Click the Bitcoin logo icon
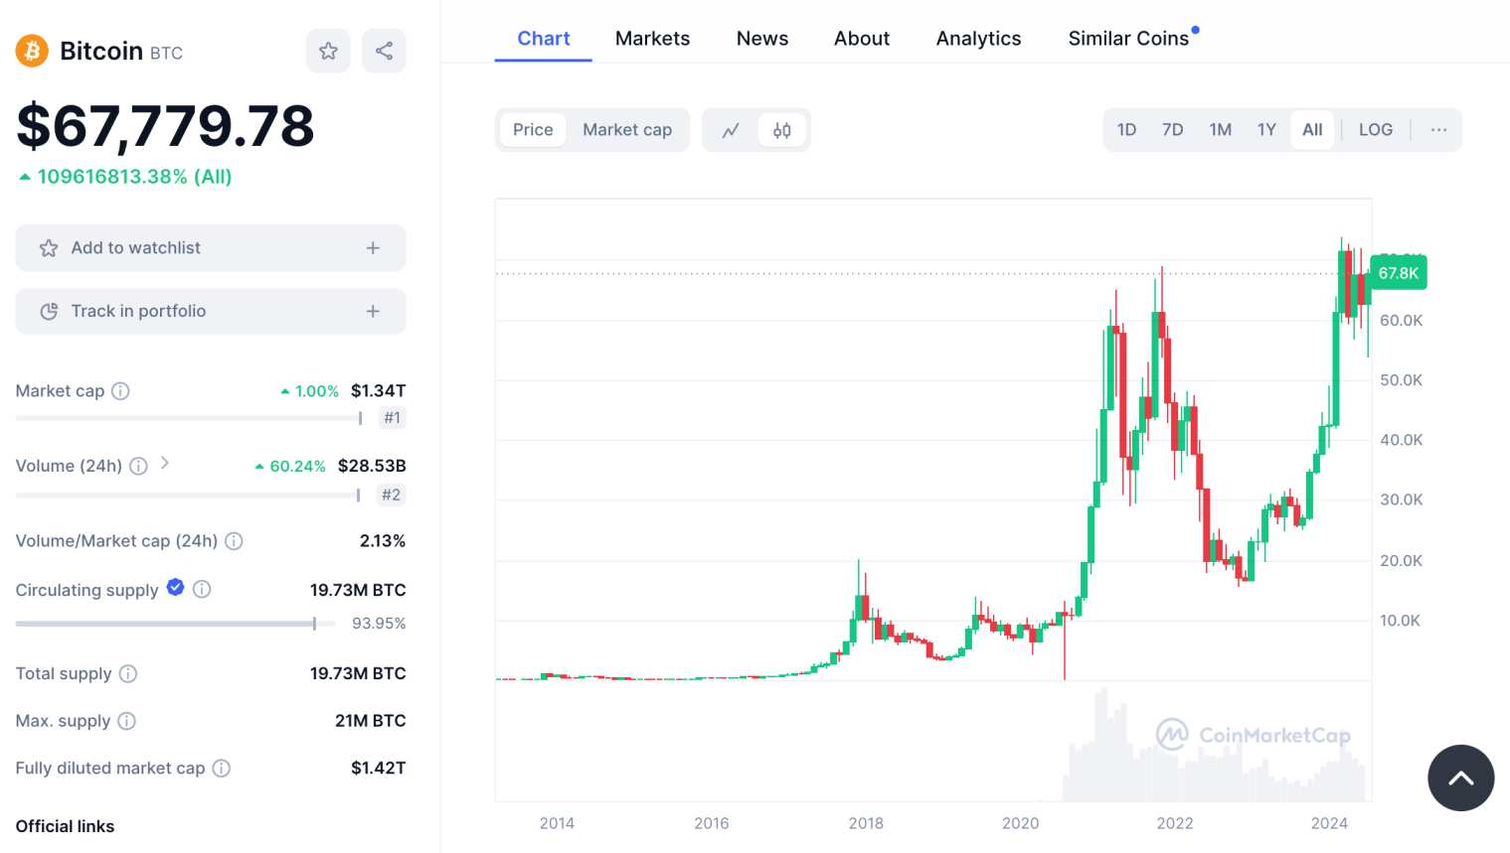Viewport: 1510px width, 853px height. (x=32, y=51)
